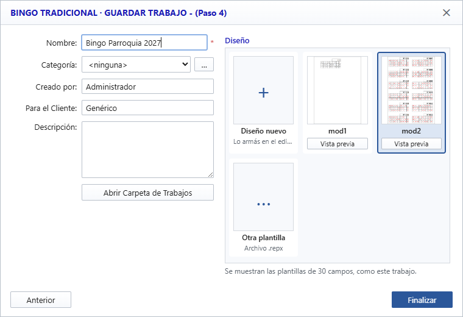Viewport: 463px width, 317px height.
Task: Click the 'Categoría:' label
Action: coord(59,65)
